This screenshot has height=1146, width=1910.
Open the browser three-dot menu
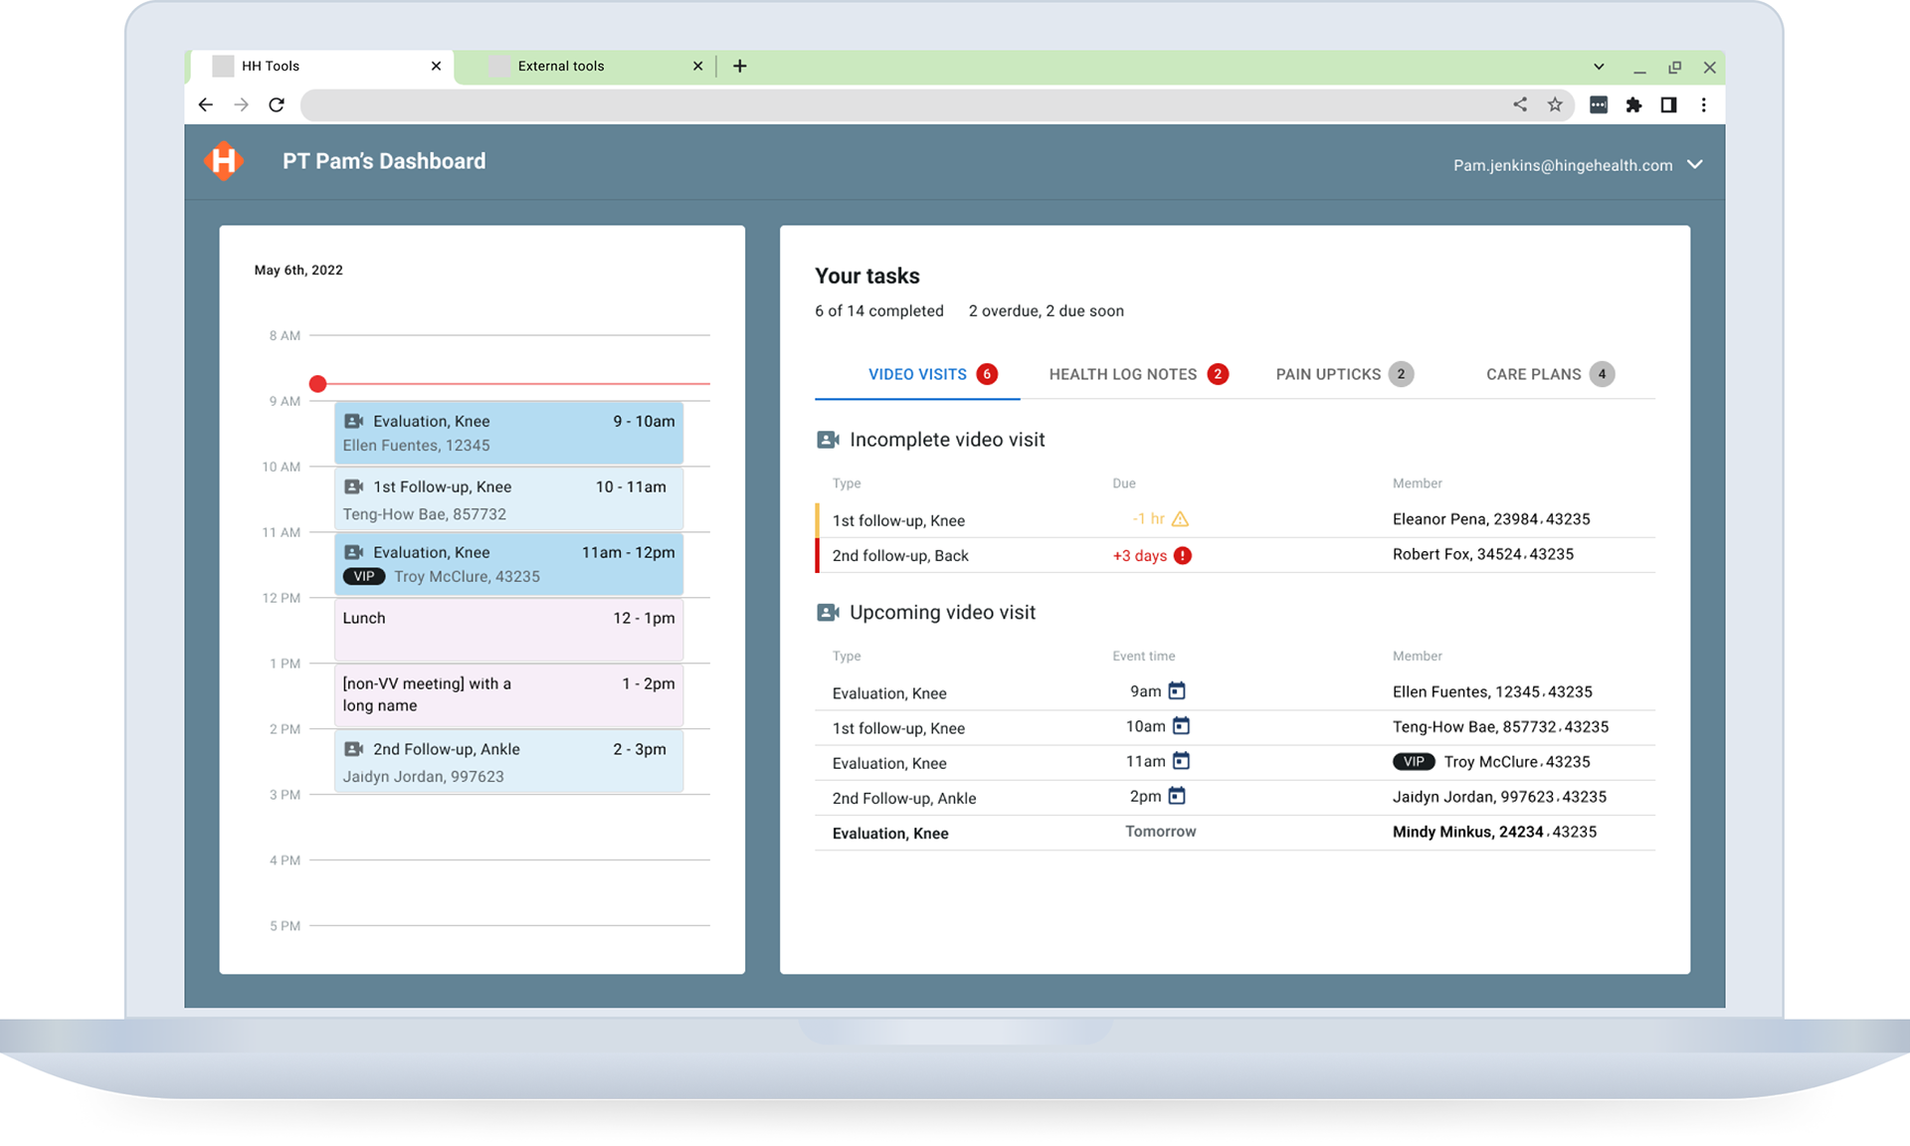pos(1704,104)
